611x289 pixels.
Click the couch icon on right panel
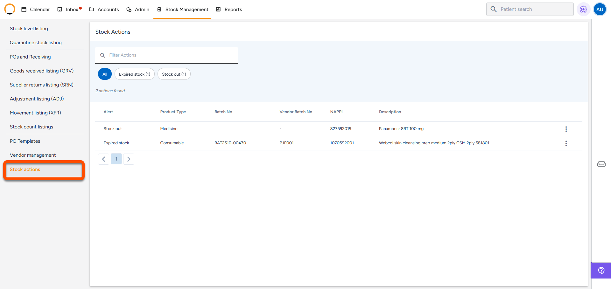(601, 164)
